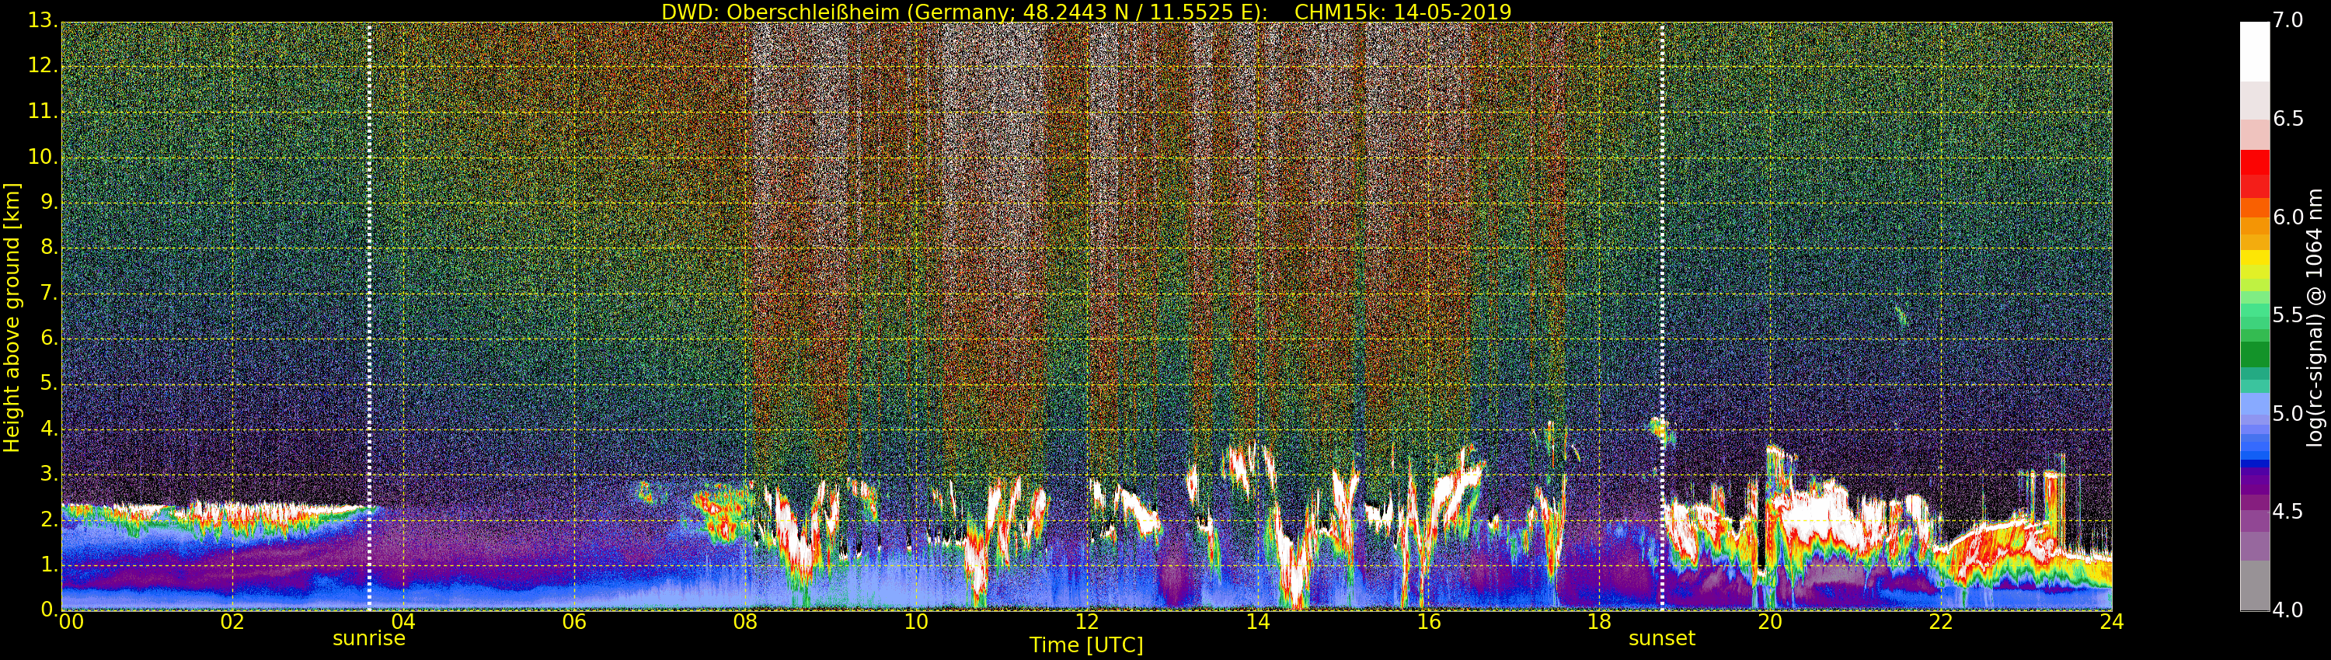This screenshot has height=660, width=2331.
Task: Pick the gray bottom of the colorbar
Action: [2254, 586]
